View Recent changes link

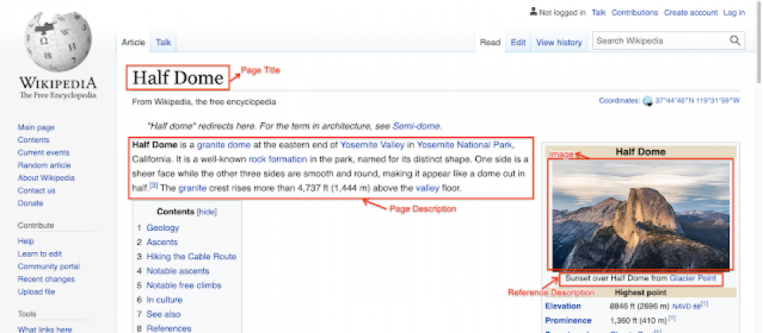[x=46, y=278]
